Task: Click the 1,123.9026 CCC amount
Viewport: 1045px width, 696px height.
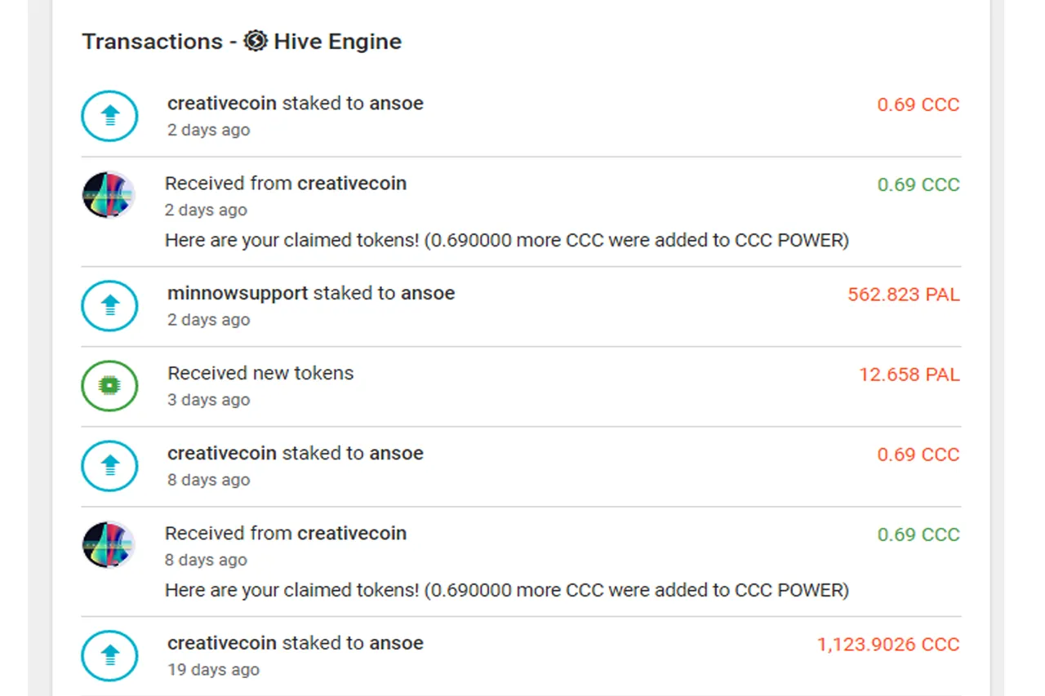Action: (x=888, y=645)
